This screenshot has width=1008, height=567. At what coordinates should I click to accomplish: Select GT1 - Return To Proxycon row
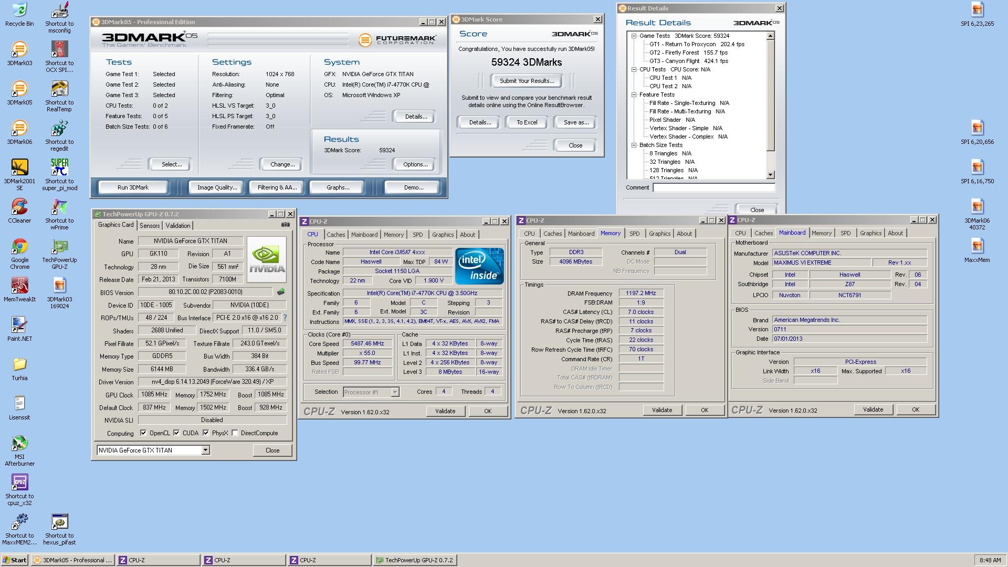697,44
